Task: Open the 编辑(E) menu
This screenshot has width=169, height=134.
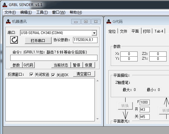Action: click(x=26, y=12)
